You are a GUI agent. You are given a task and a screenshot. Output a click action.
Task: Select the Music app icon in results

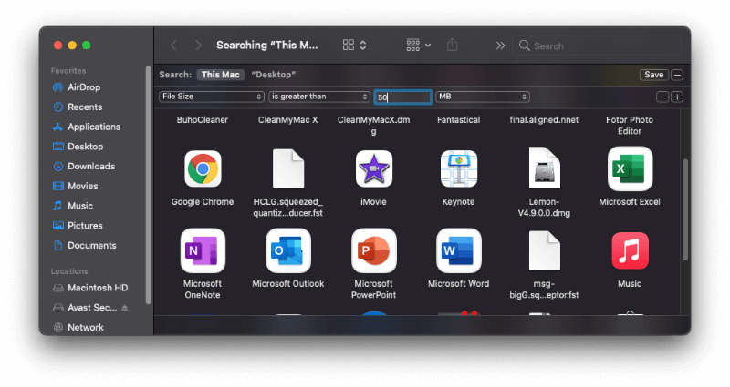tap(630, 251)
